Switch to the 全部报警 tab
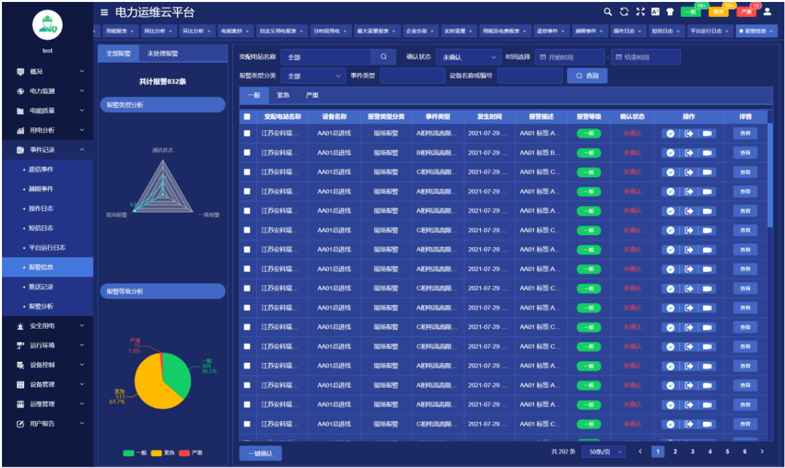Screen dimensions: 785x468 click(x=119, y=53)
